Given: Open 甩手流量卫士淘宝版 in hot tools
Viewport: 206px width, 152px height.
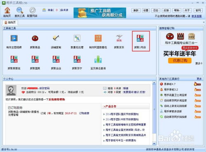Looking at the screenshot, I should (x=176, y=95).
